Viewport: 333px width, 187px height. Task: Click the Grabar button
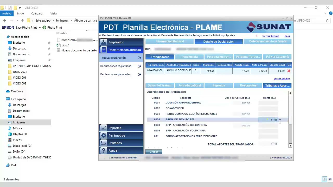pos(154,152)
